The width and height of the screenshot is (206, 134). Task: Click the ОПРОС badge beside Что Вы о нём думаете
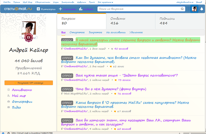pyautogui.click(x=67, y=89)
